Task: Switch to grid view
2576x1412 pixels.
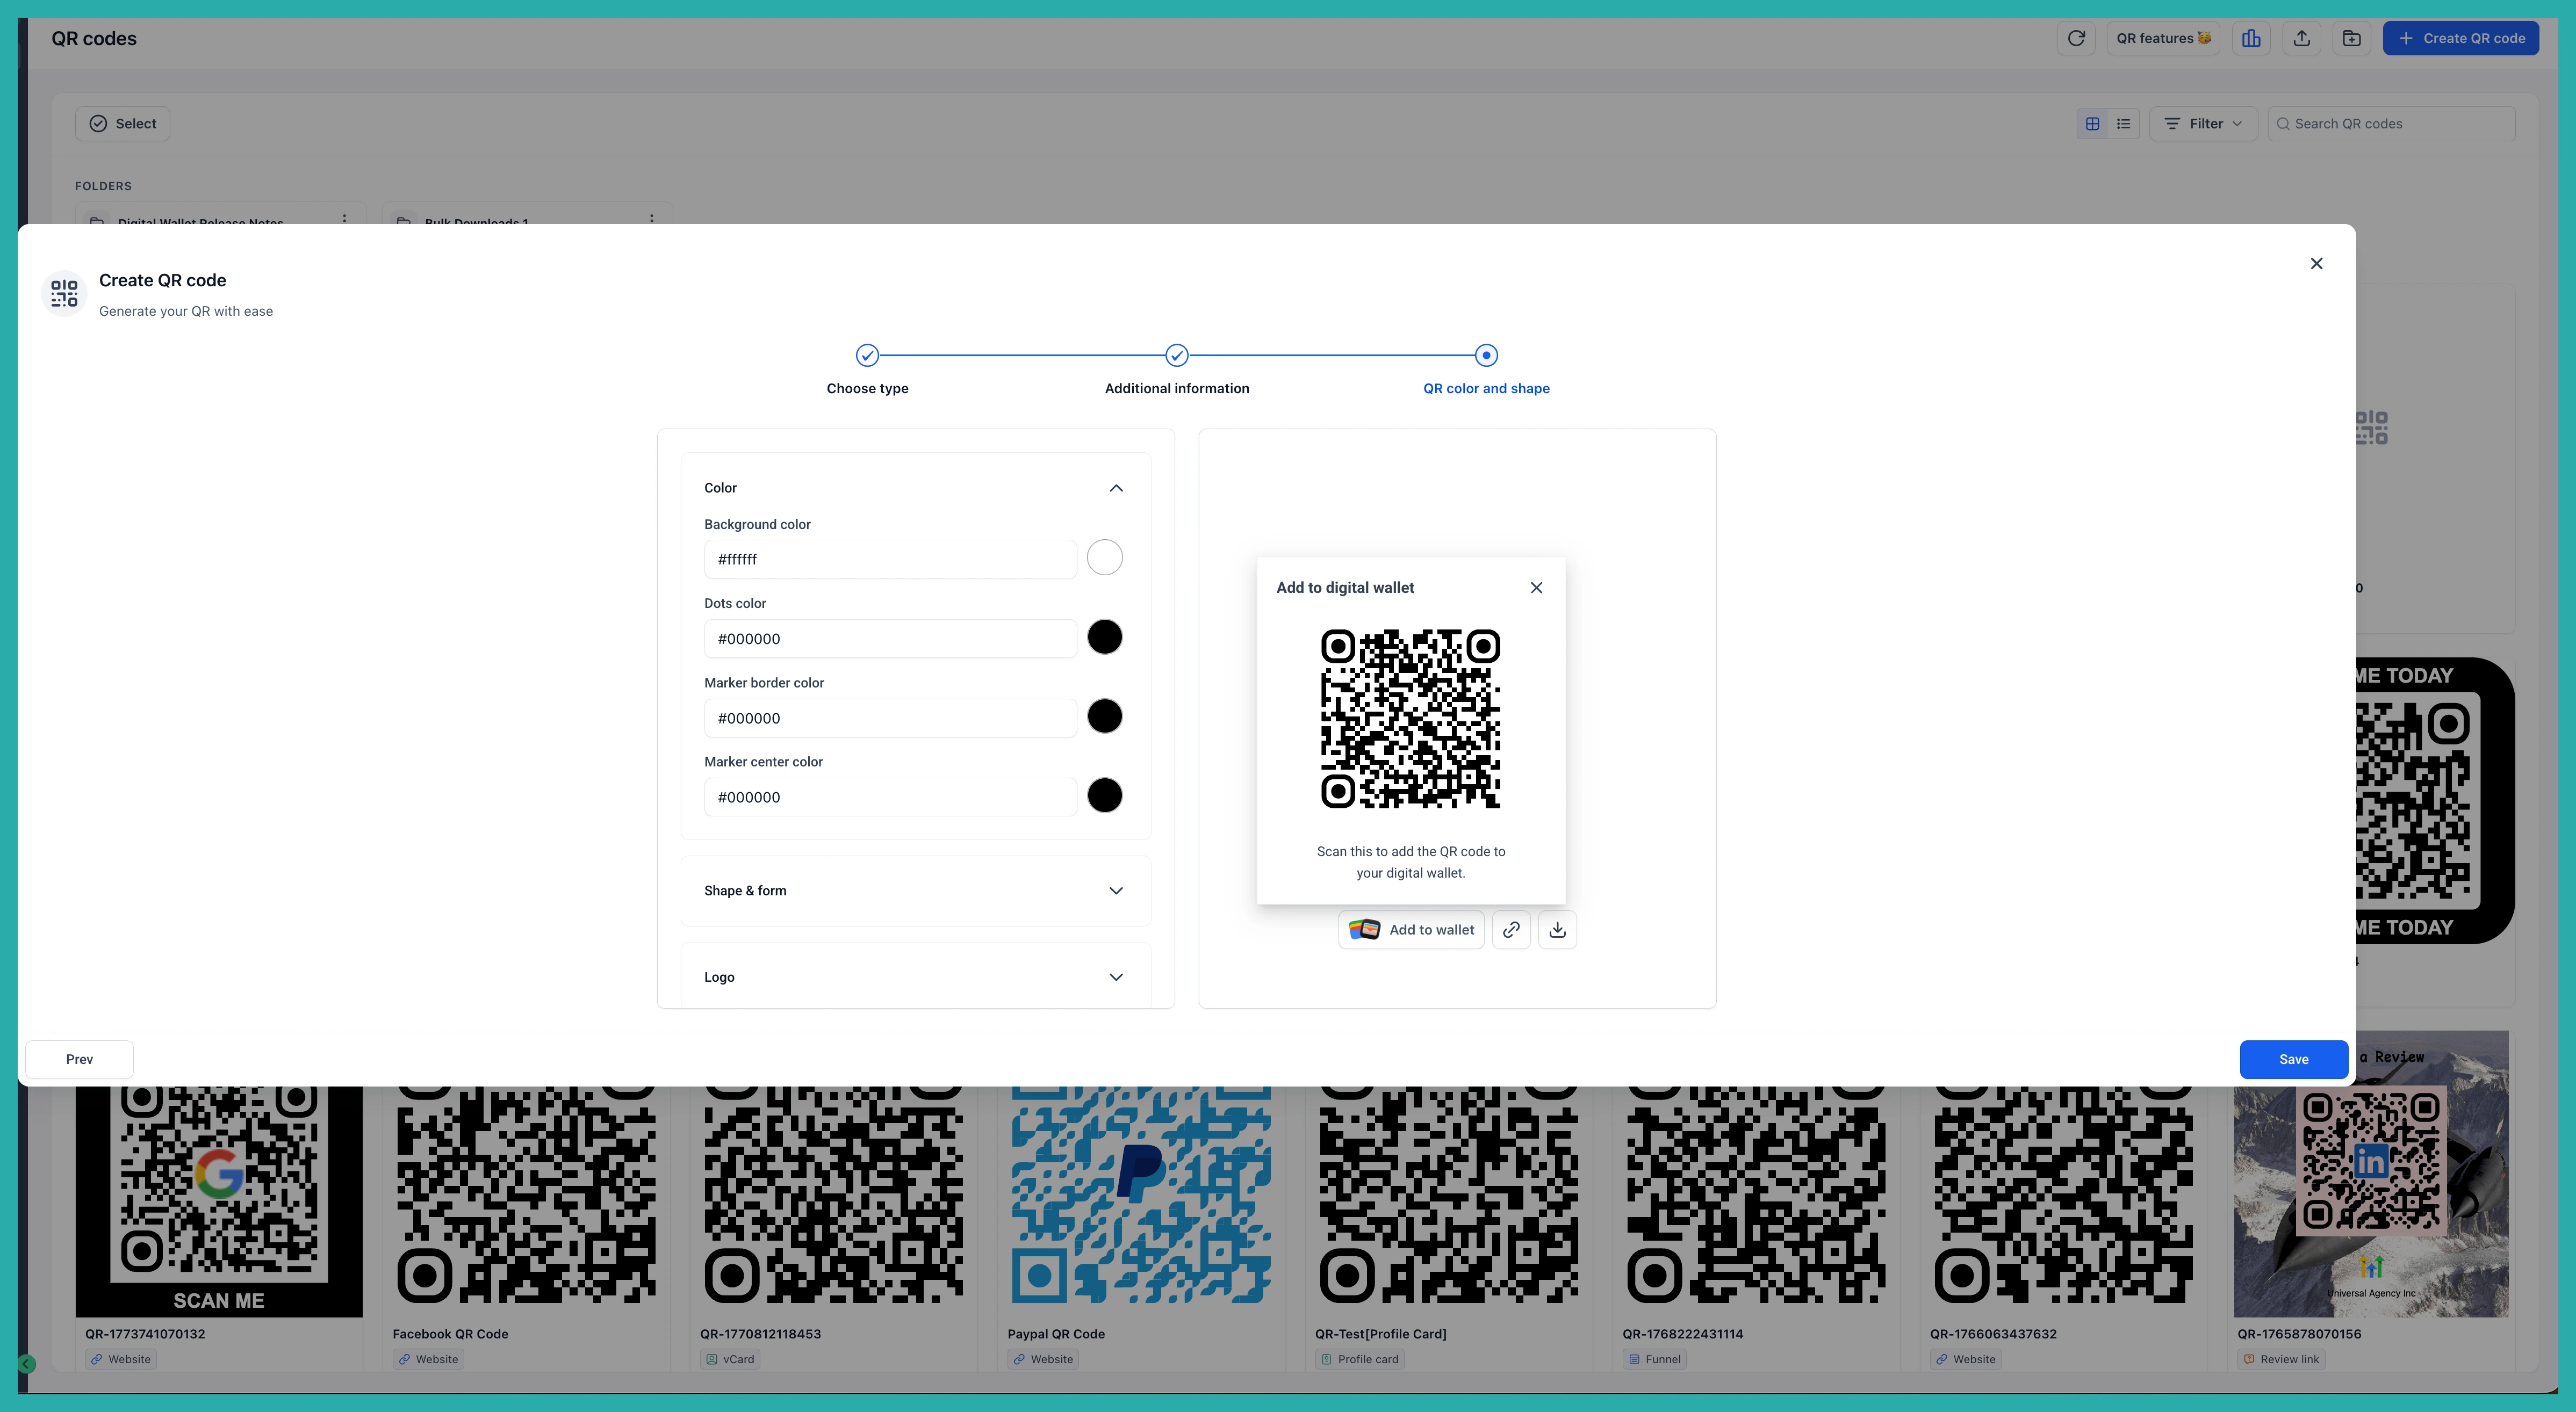Action: 2092,124
